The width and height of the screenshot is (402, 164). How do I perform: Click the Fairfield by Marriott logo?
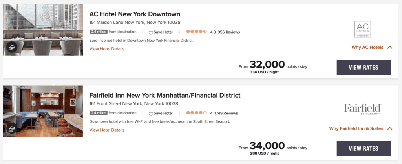pos(363,109)
